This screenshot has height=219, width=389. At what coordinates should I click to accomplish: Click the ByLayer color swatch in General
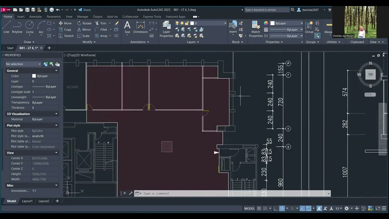coord(34,76)
